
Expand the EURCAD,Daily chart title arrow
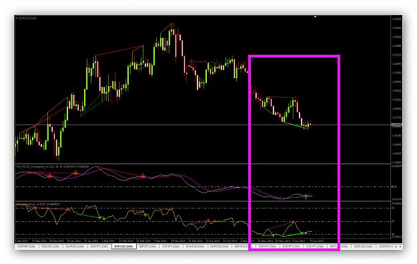17,18
